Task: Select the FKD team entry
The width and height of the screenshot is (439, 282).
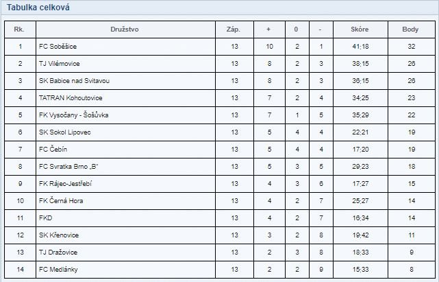Action: [45, 218]
